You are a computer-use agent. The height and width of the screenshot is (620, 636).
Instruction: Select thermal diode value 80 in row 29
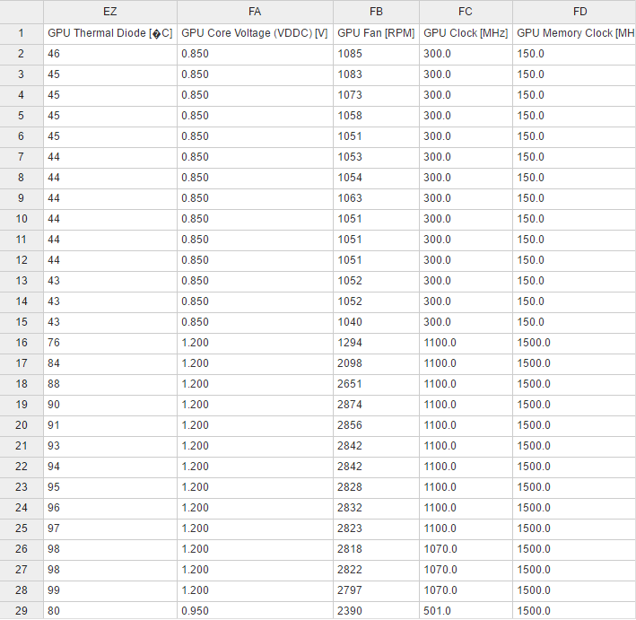110,611
